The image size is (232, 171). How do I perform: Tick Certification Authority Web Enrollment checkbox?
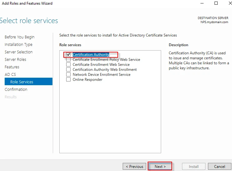pos(68,70)
